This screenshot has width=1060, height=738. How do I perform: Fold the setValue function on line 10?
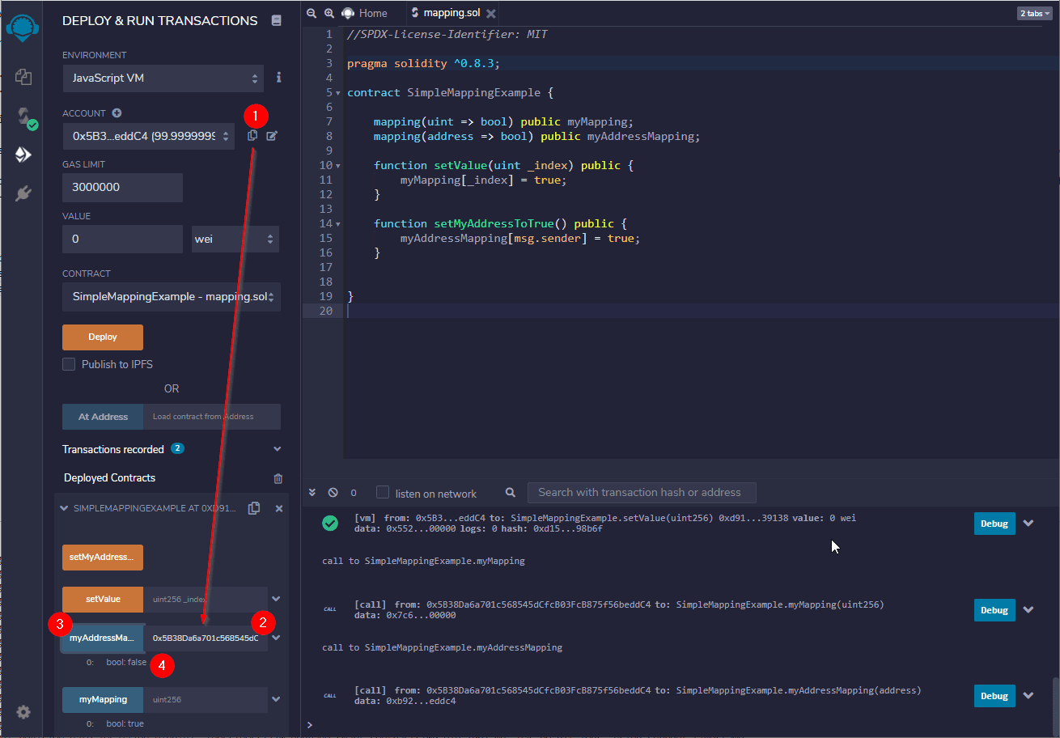pos(338,166)
